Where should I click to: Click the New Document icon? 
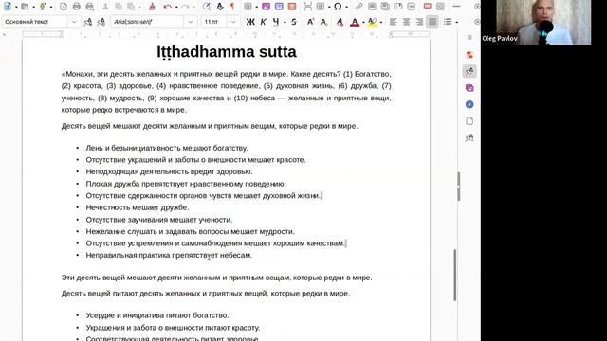click(x=8, y=7)
